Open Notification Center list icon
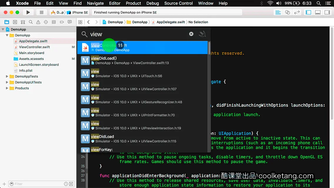Image resolution: width=334 pixels, height=188 pixels. 328,3
